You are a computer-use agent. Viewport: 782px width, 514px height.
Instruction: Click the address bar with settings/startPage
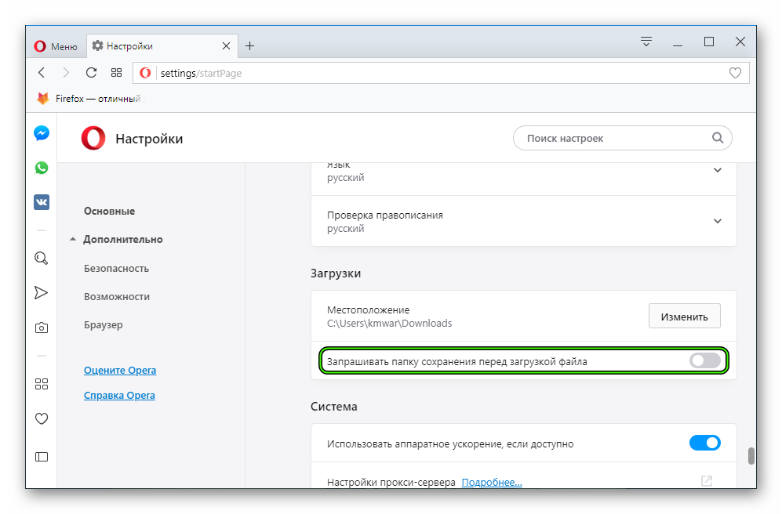coord(441,73)
